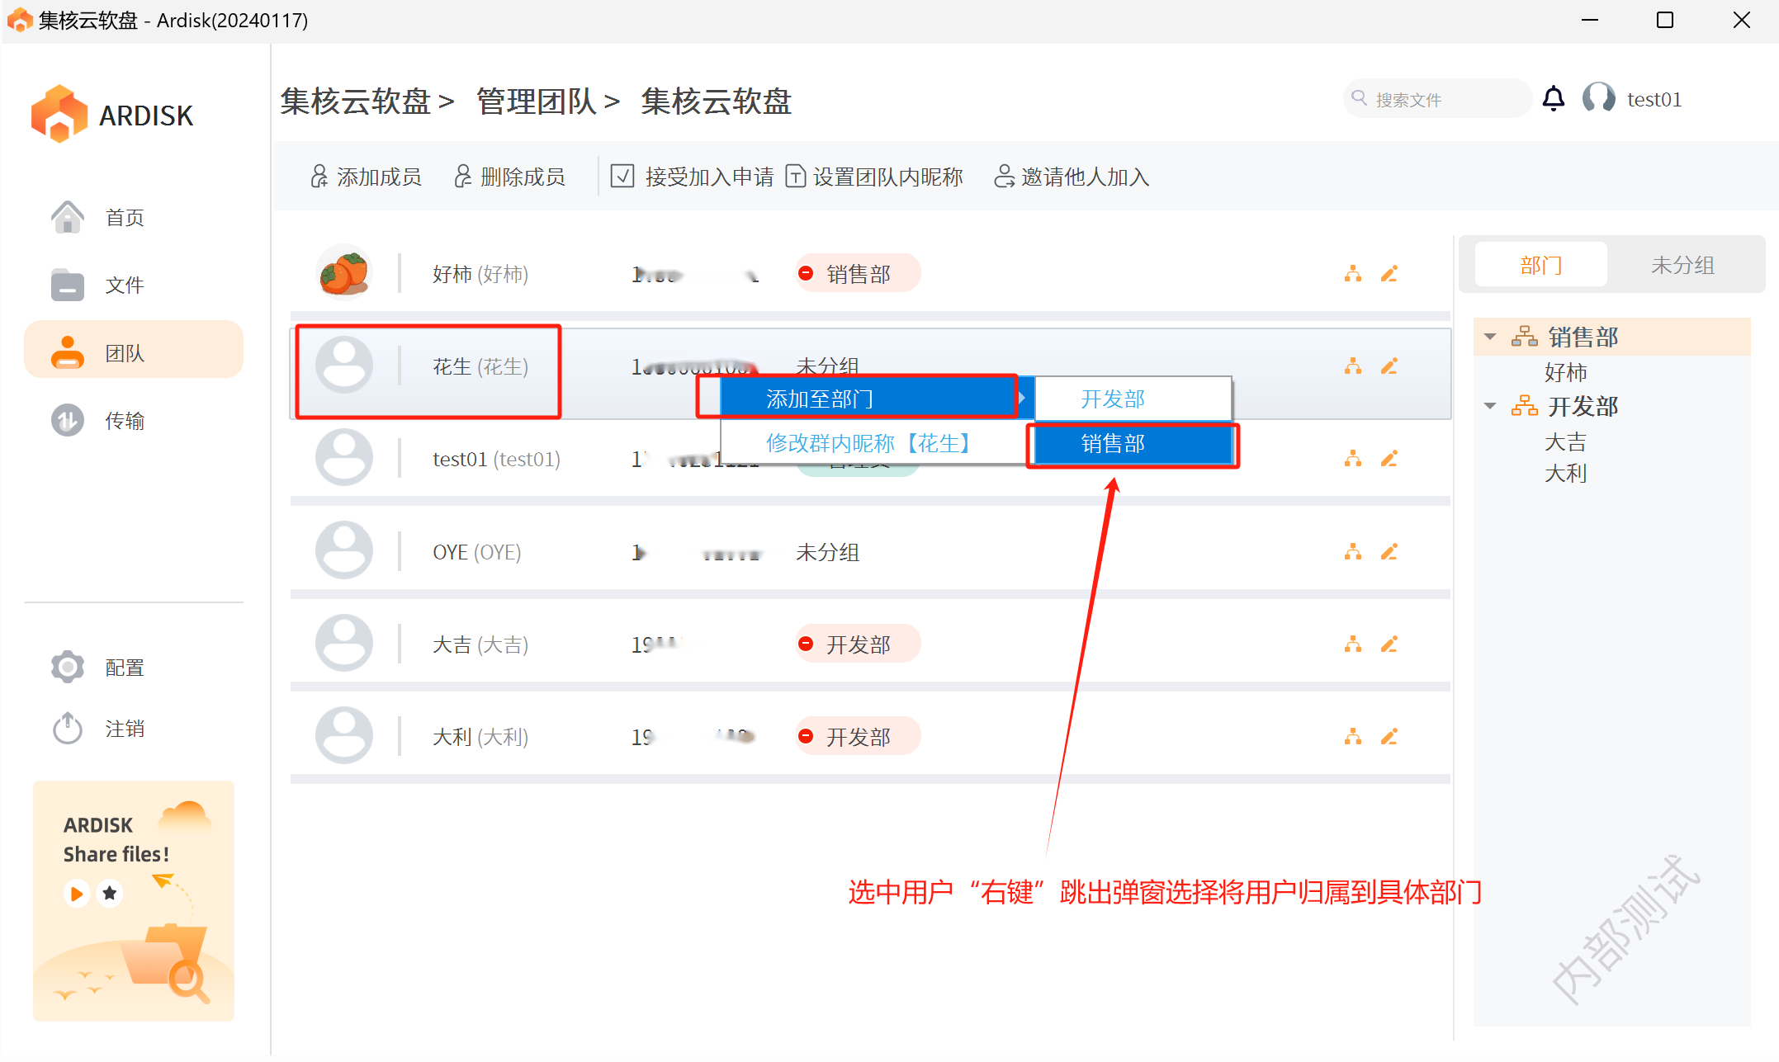
Task: Click the test01 user avatar icon
Action: point(1599,99)
